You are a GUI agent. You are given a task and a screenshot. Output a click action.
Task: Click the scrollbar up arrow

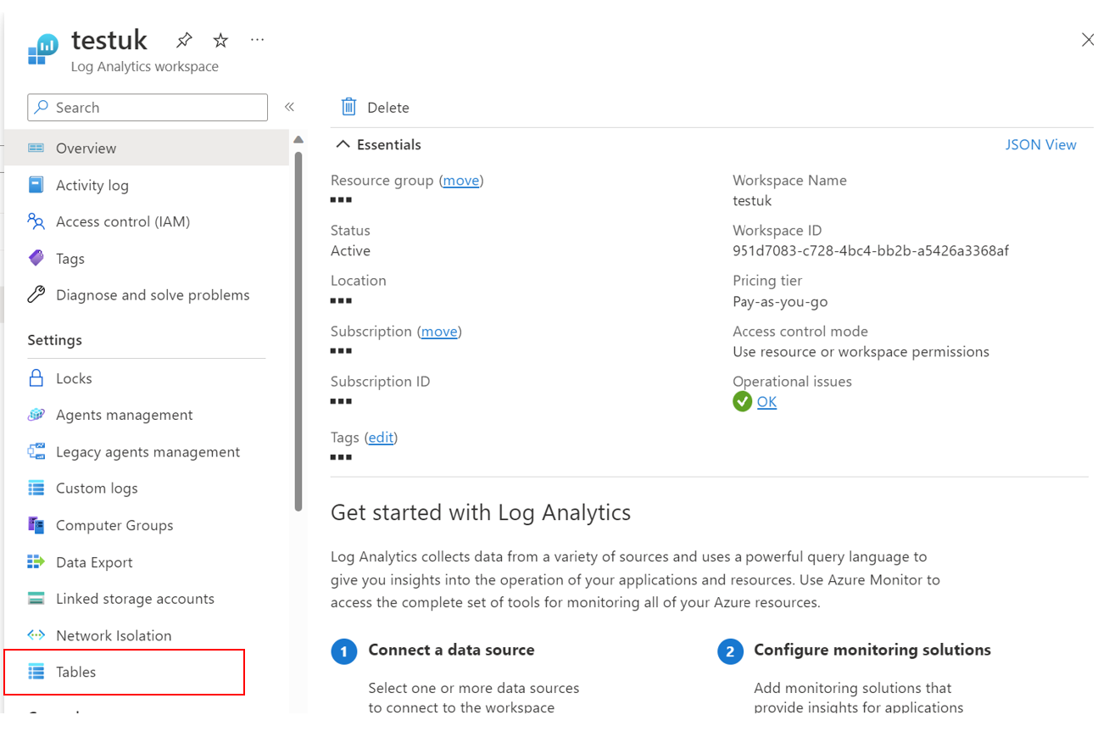click(298, 139)
